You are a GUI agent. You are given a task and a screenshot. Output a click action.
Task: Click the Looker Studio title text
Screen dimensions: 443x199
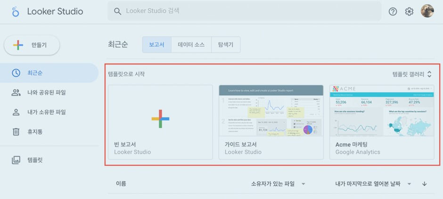point(55,12)
